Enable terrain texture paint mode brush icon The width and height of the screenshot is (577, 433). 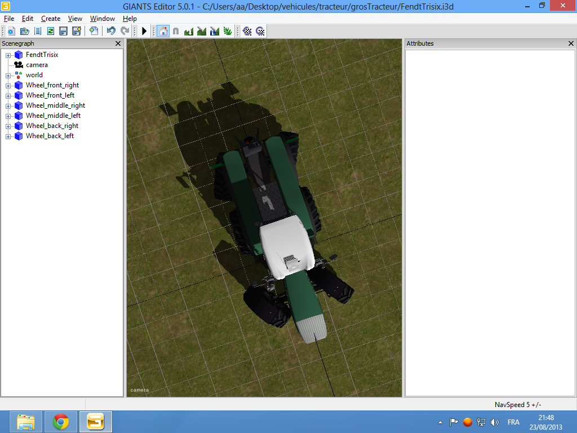pyautogui.click(x=202, y=32)
